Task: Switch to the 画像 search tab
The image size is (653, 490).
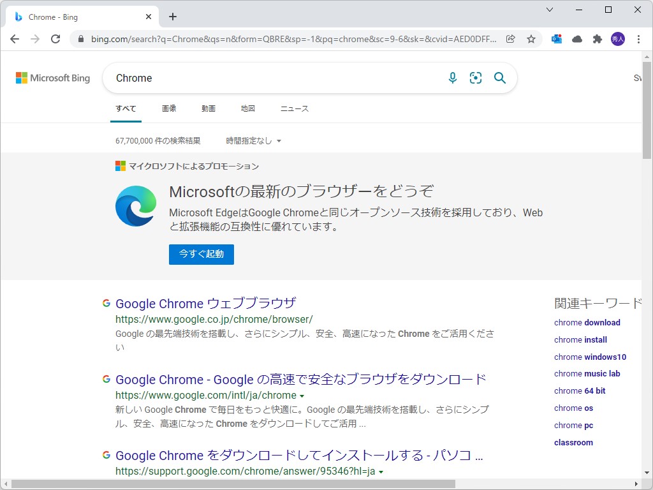Action: click(x=169, y=108)
